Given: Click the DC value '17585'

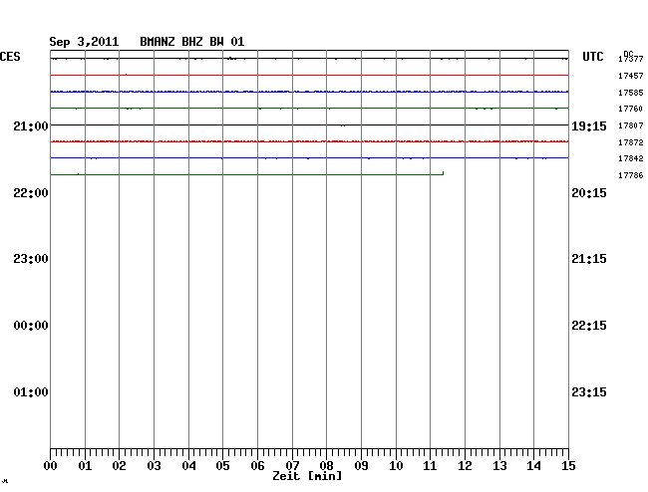Looking at the screenshot, I should (631, 93).
